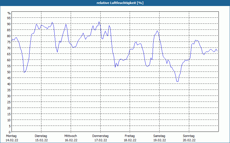Click the y-axis value 30
The image size is (230, 143).
(x=9, y=96)
